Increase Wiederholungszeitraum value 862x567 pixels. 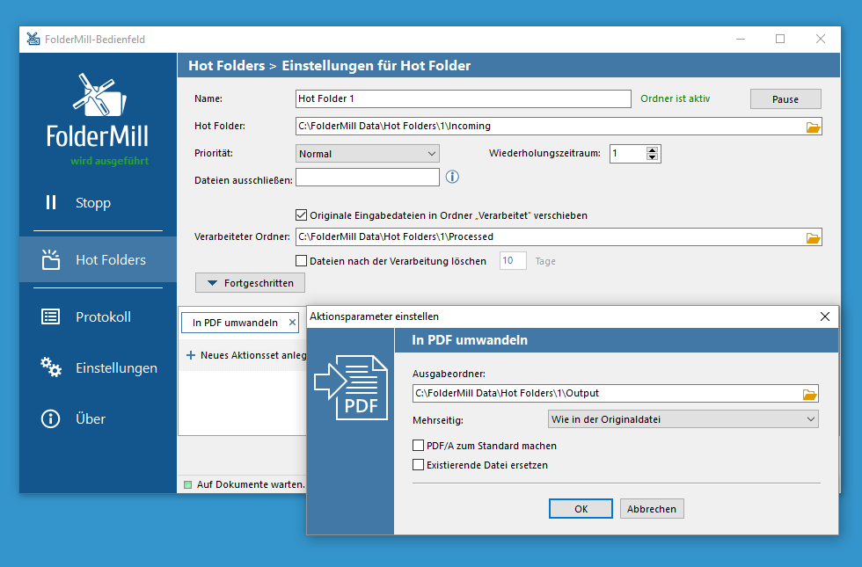tap(652, 150)
